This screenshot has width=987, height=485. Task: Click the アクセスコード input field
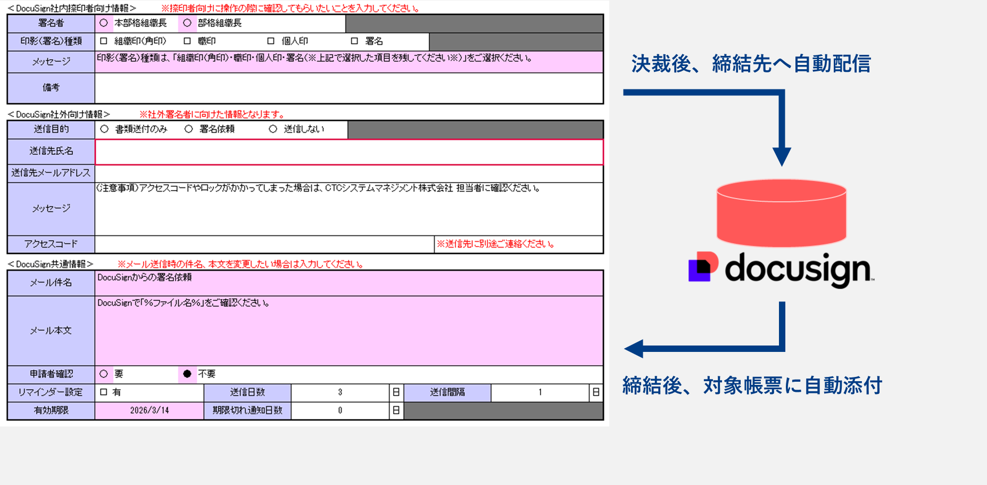pos(264,244)
